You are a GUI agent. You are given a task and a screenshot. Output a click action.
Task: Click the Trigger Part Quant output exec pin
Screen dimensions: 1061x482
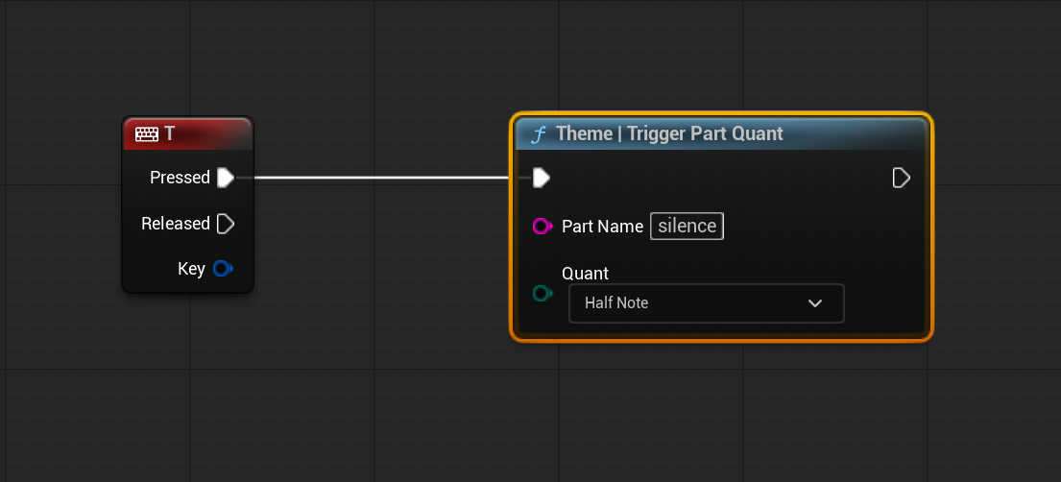[x=901, y=178]
